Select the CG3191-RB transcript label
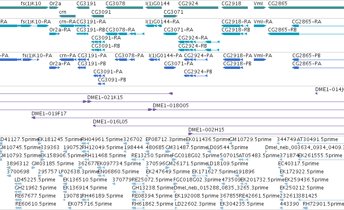The width and height of the screenshot is (344, 210). (91, 30)
